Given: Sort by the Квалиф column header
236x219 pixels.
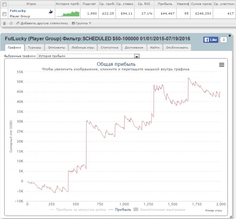Looking at the screenshot, I should (183, 4).
